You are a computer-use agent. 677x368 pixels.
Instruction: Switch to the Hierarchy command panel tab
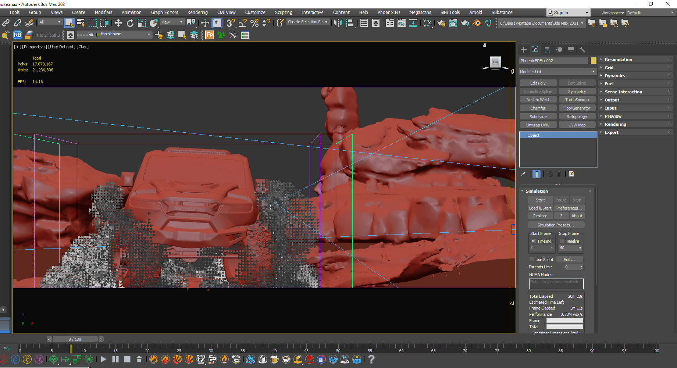click(547, 50)
